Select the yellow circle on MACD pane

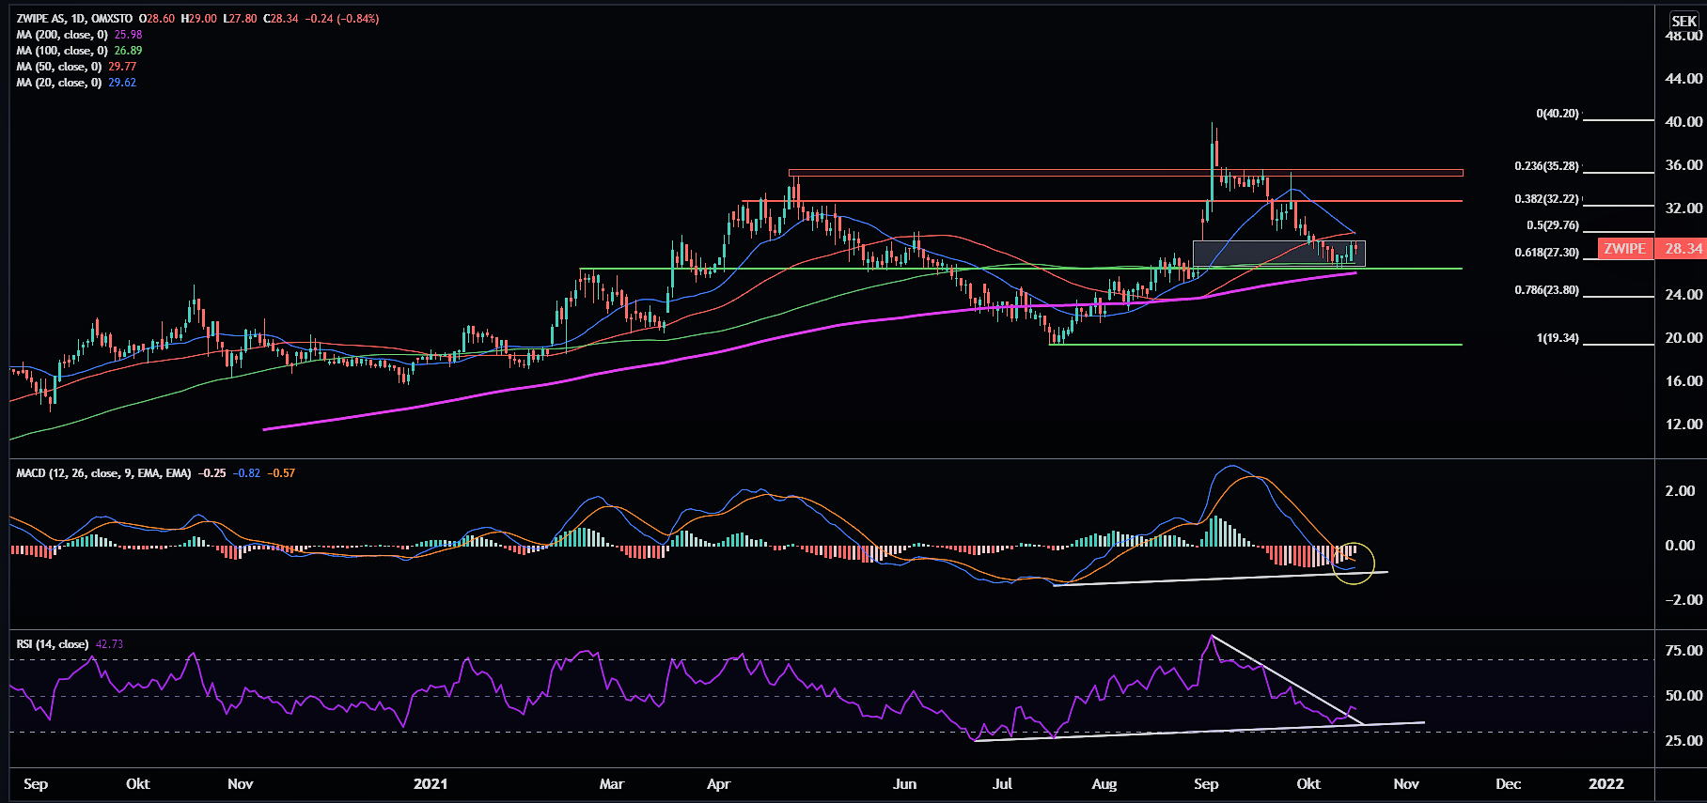(1354, 564)
